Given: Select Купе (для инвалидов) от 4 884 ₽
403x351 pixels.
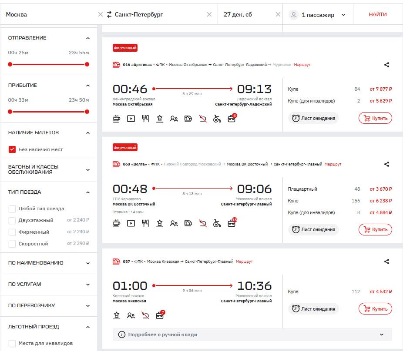Looking at the screenshot, I should (340, 212).
